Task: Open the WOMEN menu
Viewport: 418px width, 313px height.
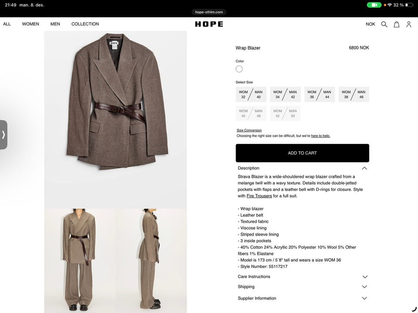Action: point(30,24)
